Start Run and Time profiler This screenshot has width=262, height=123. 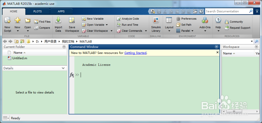(x=128, y=25)
